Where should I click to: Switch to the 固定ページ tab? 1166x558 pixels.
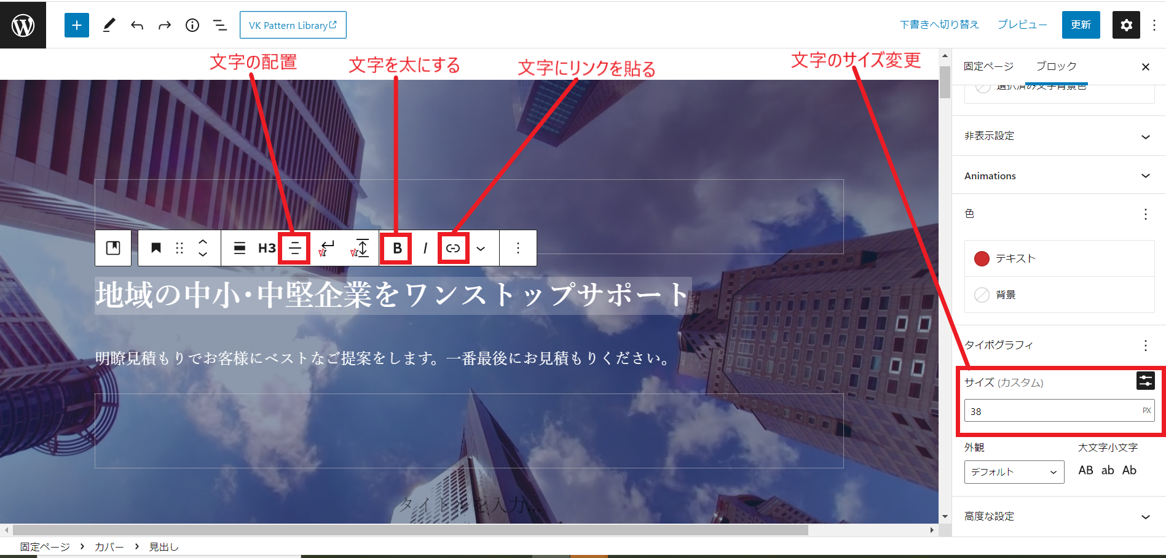(988, 66)
